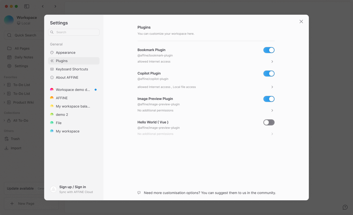Click the orange AFFiNE workspace avatar
The width and height of the screenshot is (353, 215).
click(52, 98)
